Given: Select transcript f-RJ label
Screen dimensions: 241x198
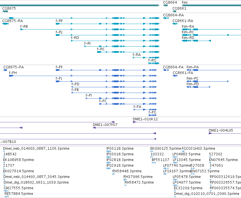Looking at the screenshot, I should [x=59, y=32].
